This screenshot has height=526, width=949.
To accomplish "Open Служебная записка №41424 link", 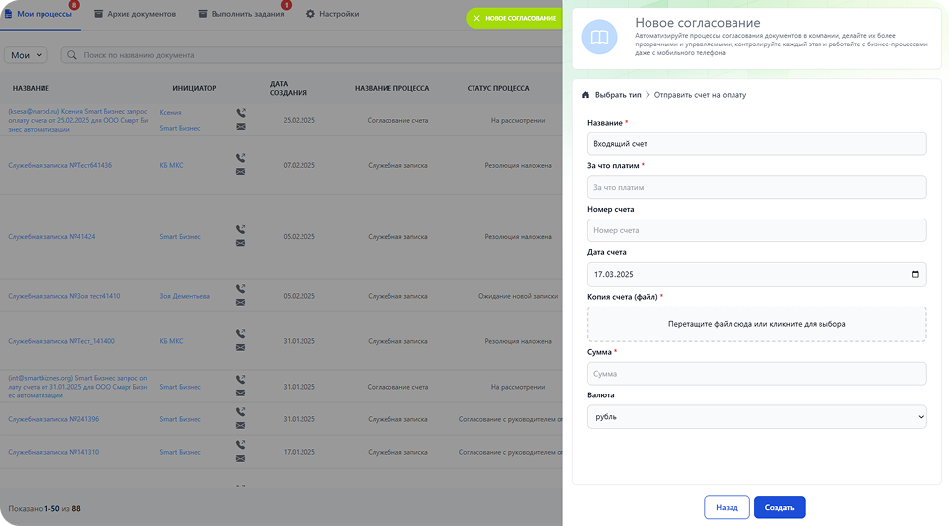I will tap(51, 236).
